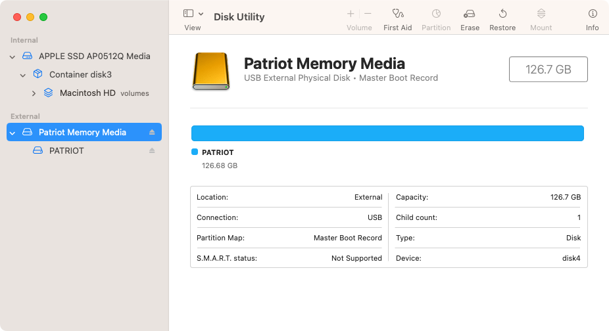Click the Erase toolbar icon
The image size is (609, 331).
470,14
